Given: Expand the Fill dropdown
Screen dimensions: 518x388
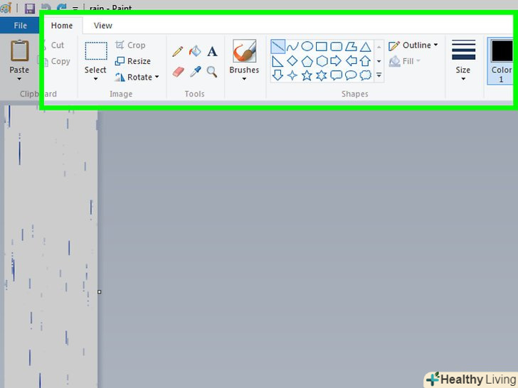Looking at the screenshot, I should (418, 61).
